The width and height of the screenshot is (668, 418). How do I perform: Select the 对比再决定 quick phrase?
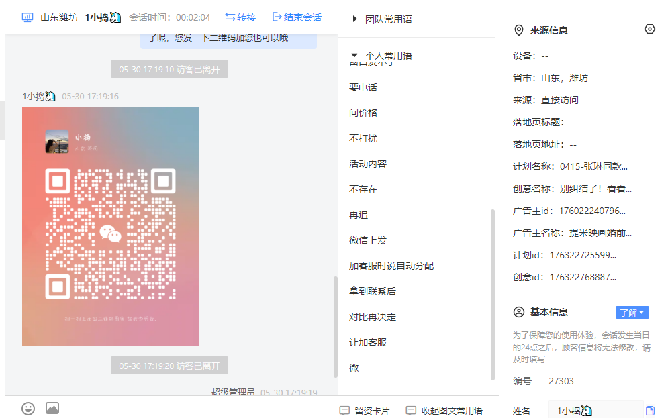click(x=373, y=317)
